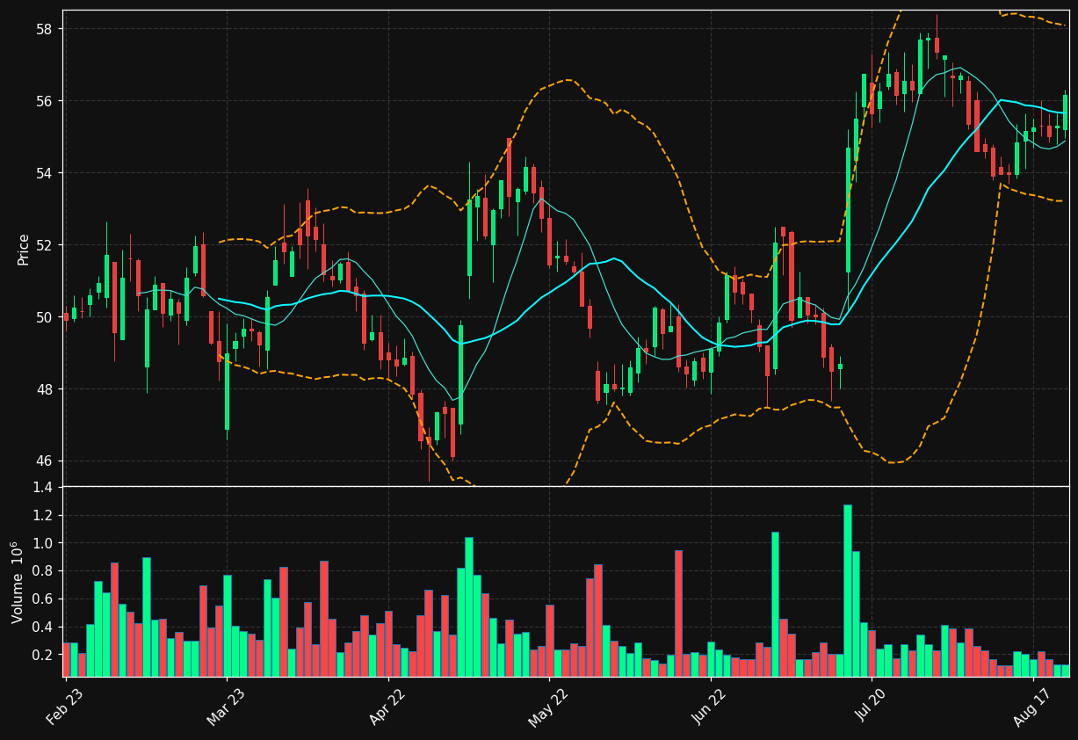The height and width of the screenshot is (740, 1078).
Task: Click the volume tick label "0.8"
Action: click(43, 571)
